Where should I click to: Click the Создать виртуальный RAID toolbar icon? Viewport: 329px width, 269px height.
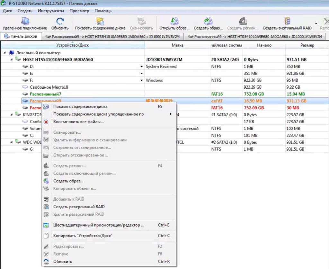pyautogui.click(x=287, y=21)
